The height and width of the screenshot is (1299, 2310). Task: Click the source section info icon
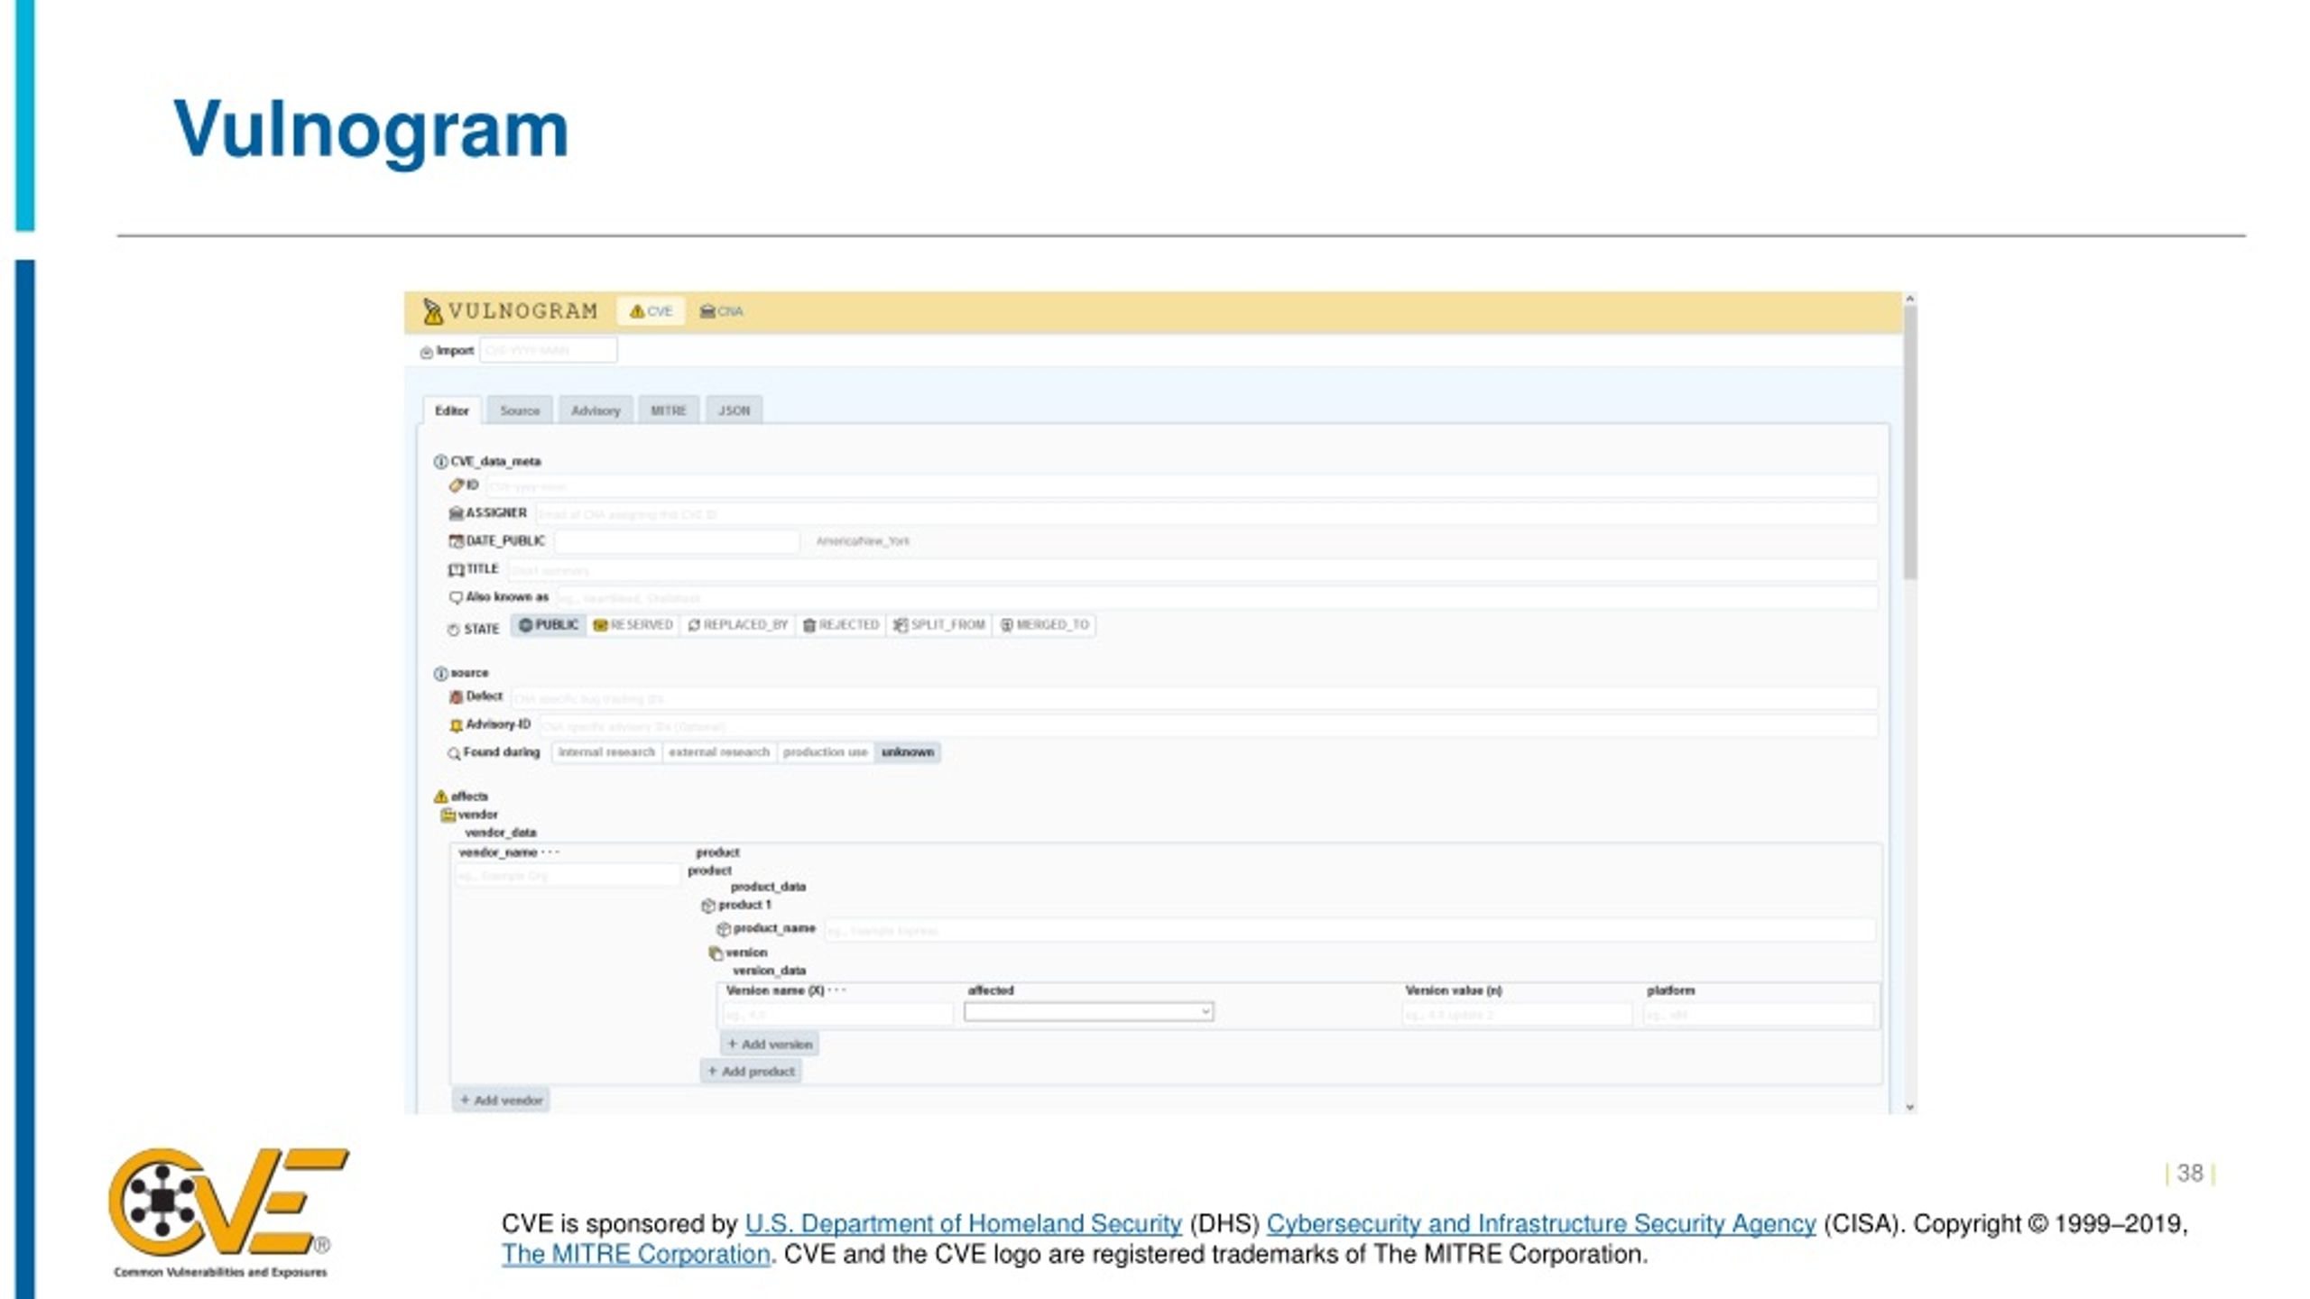(440, 674)
